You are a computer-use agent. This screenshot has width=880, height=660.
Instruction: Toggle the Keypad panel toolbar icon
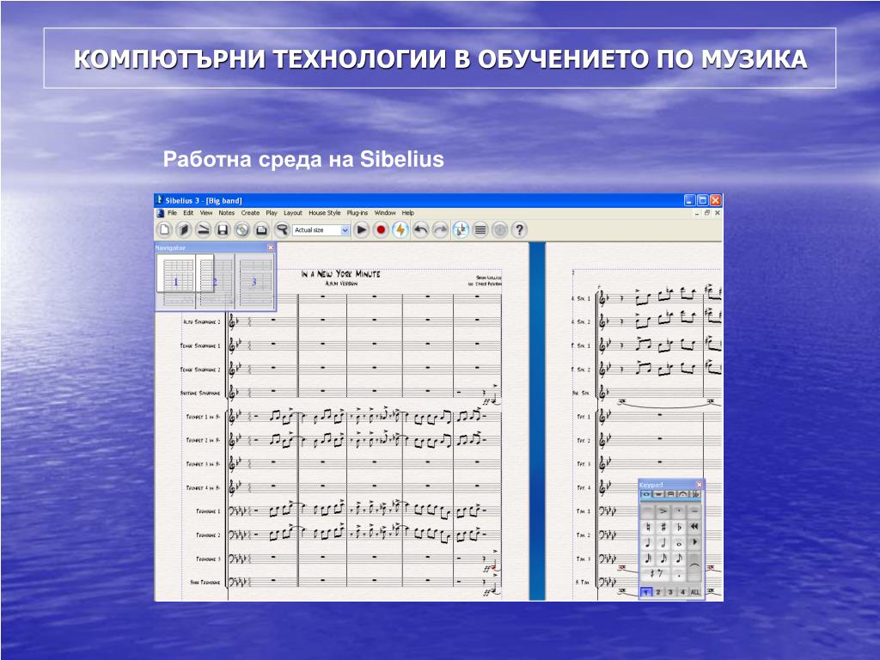[480, 229]
